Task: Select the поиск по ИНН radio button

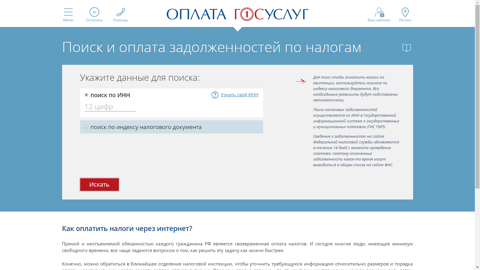Action: pos(86,95)
